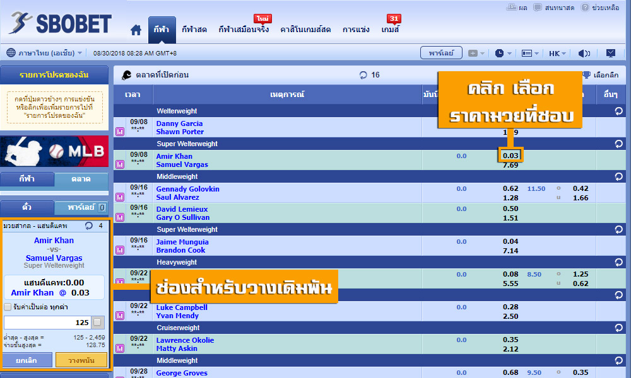Viewport: 631px width, 378px height.
Task: Click the early market header icon
Action: click(127, 75)
